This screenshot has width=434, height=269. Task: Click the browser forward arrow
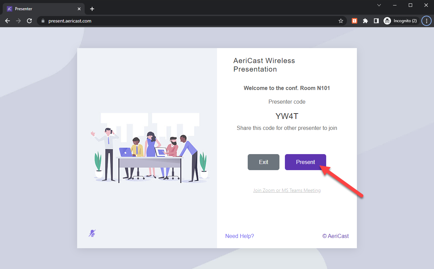click(x=18, y=21)
